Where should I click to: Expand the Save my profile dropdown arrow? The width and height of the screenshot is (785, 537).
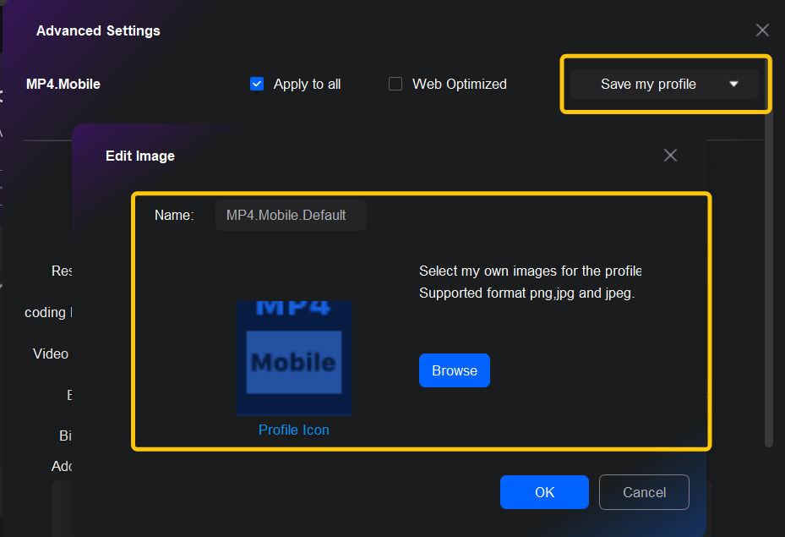tap(733, 84)
